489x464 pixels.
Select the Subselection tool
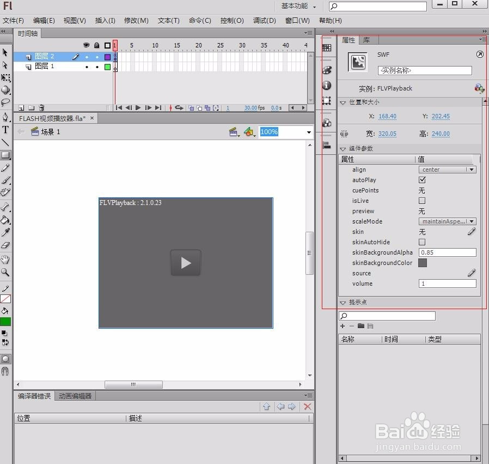coord(5,65)
